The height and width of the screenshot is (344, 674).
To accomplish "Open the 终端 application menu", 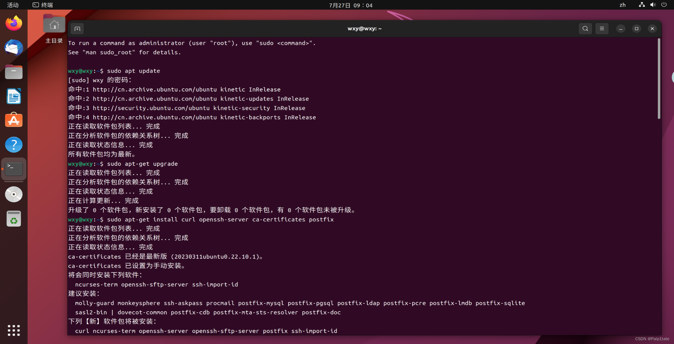I will 43,5.
